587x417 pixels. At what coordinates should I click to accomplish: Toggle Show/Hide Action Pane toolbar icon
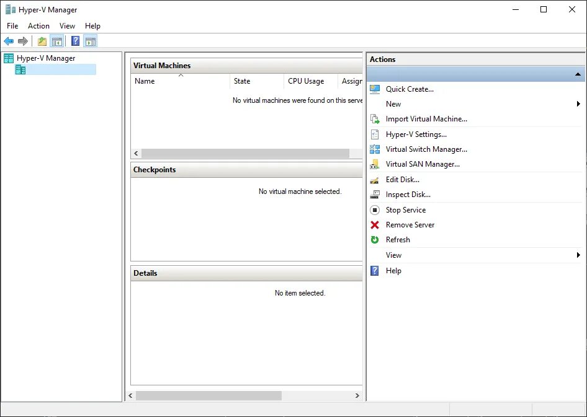[x=91, y=41]
